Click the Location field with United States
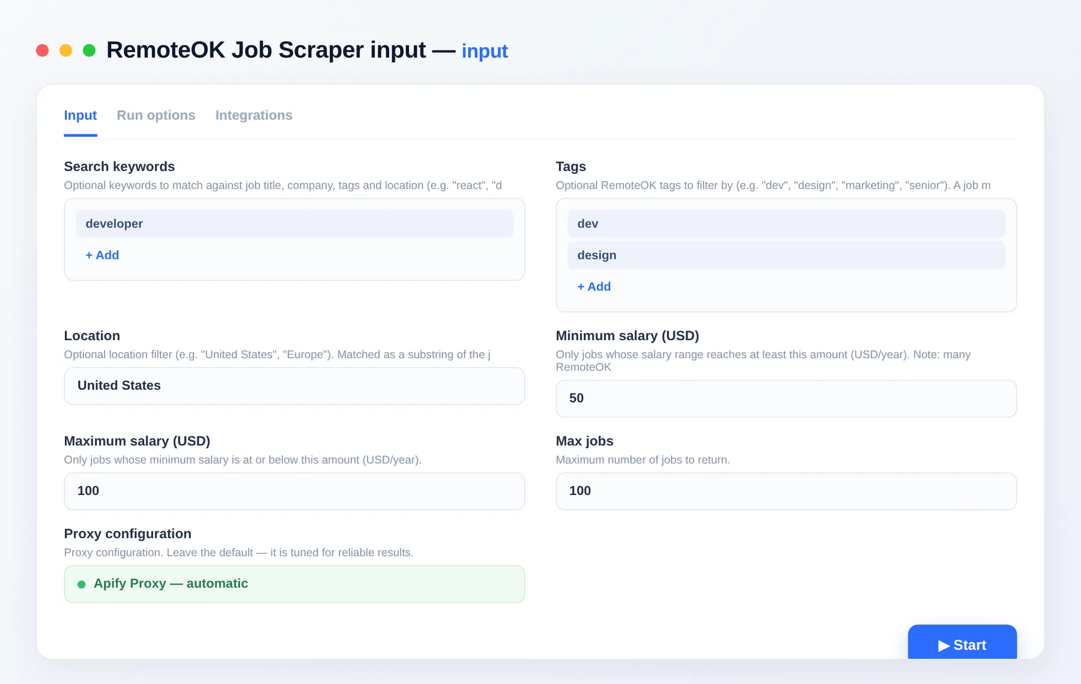 (294, 386)
